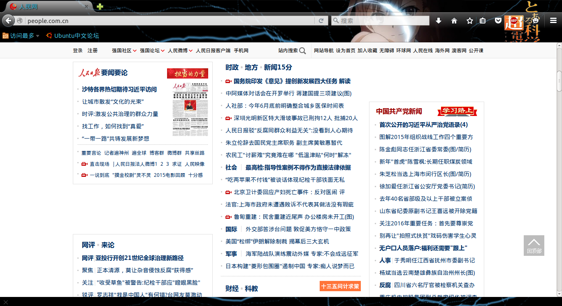Click the 登录 login link
This screenshot has width=562, height=306.
[78, 51]
